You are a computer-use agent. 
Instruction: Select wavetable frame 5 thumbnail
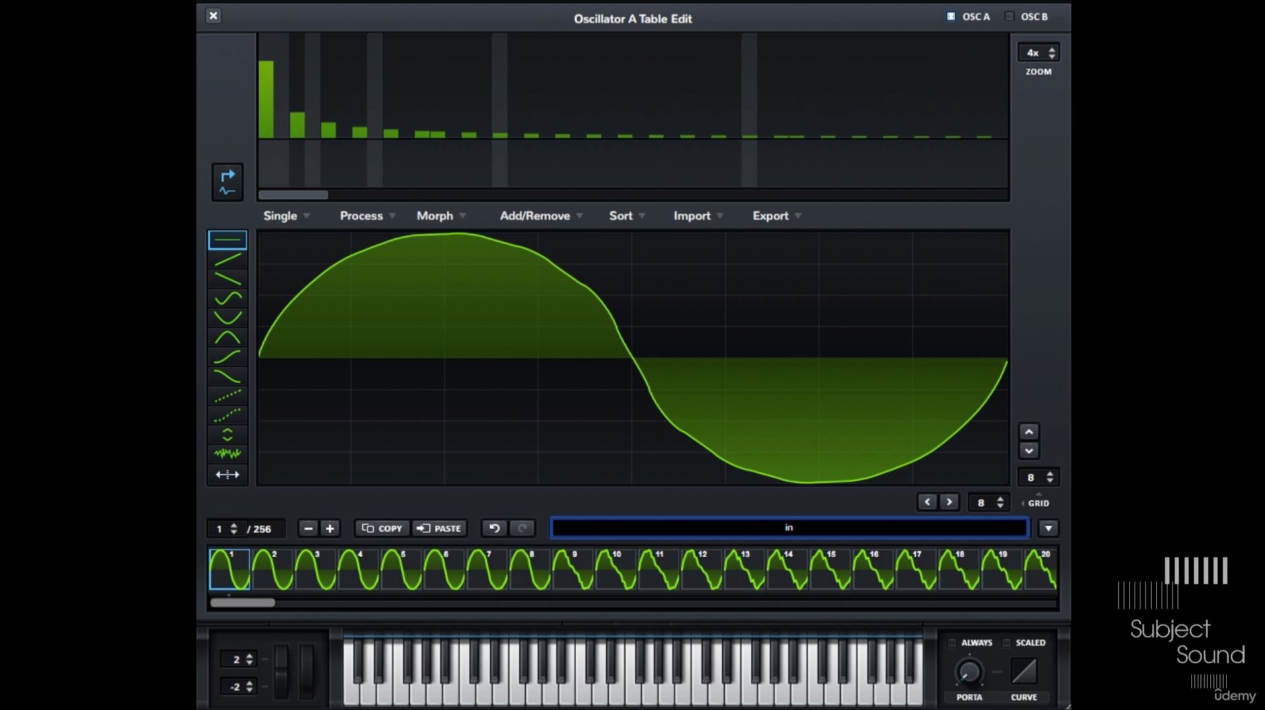[x=401, y=570]
